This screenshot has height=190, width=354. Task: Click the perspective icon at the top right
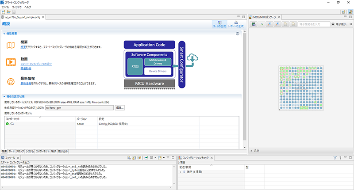point(350,12)
